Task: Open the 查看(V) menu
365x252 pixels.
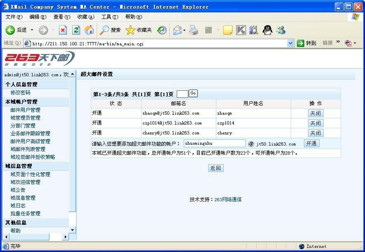Action: point(62,17)
